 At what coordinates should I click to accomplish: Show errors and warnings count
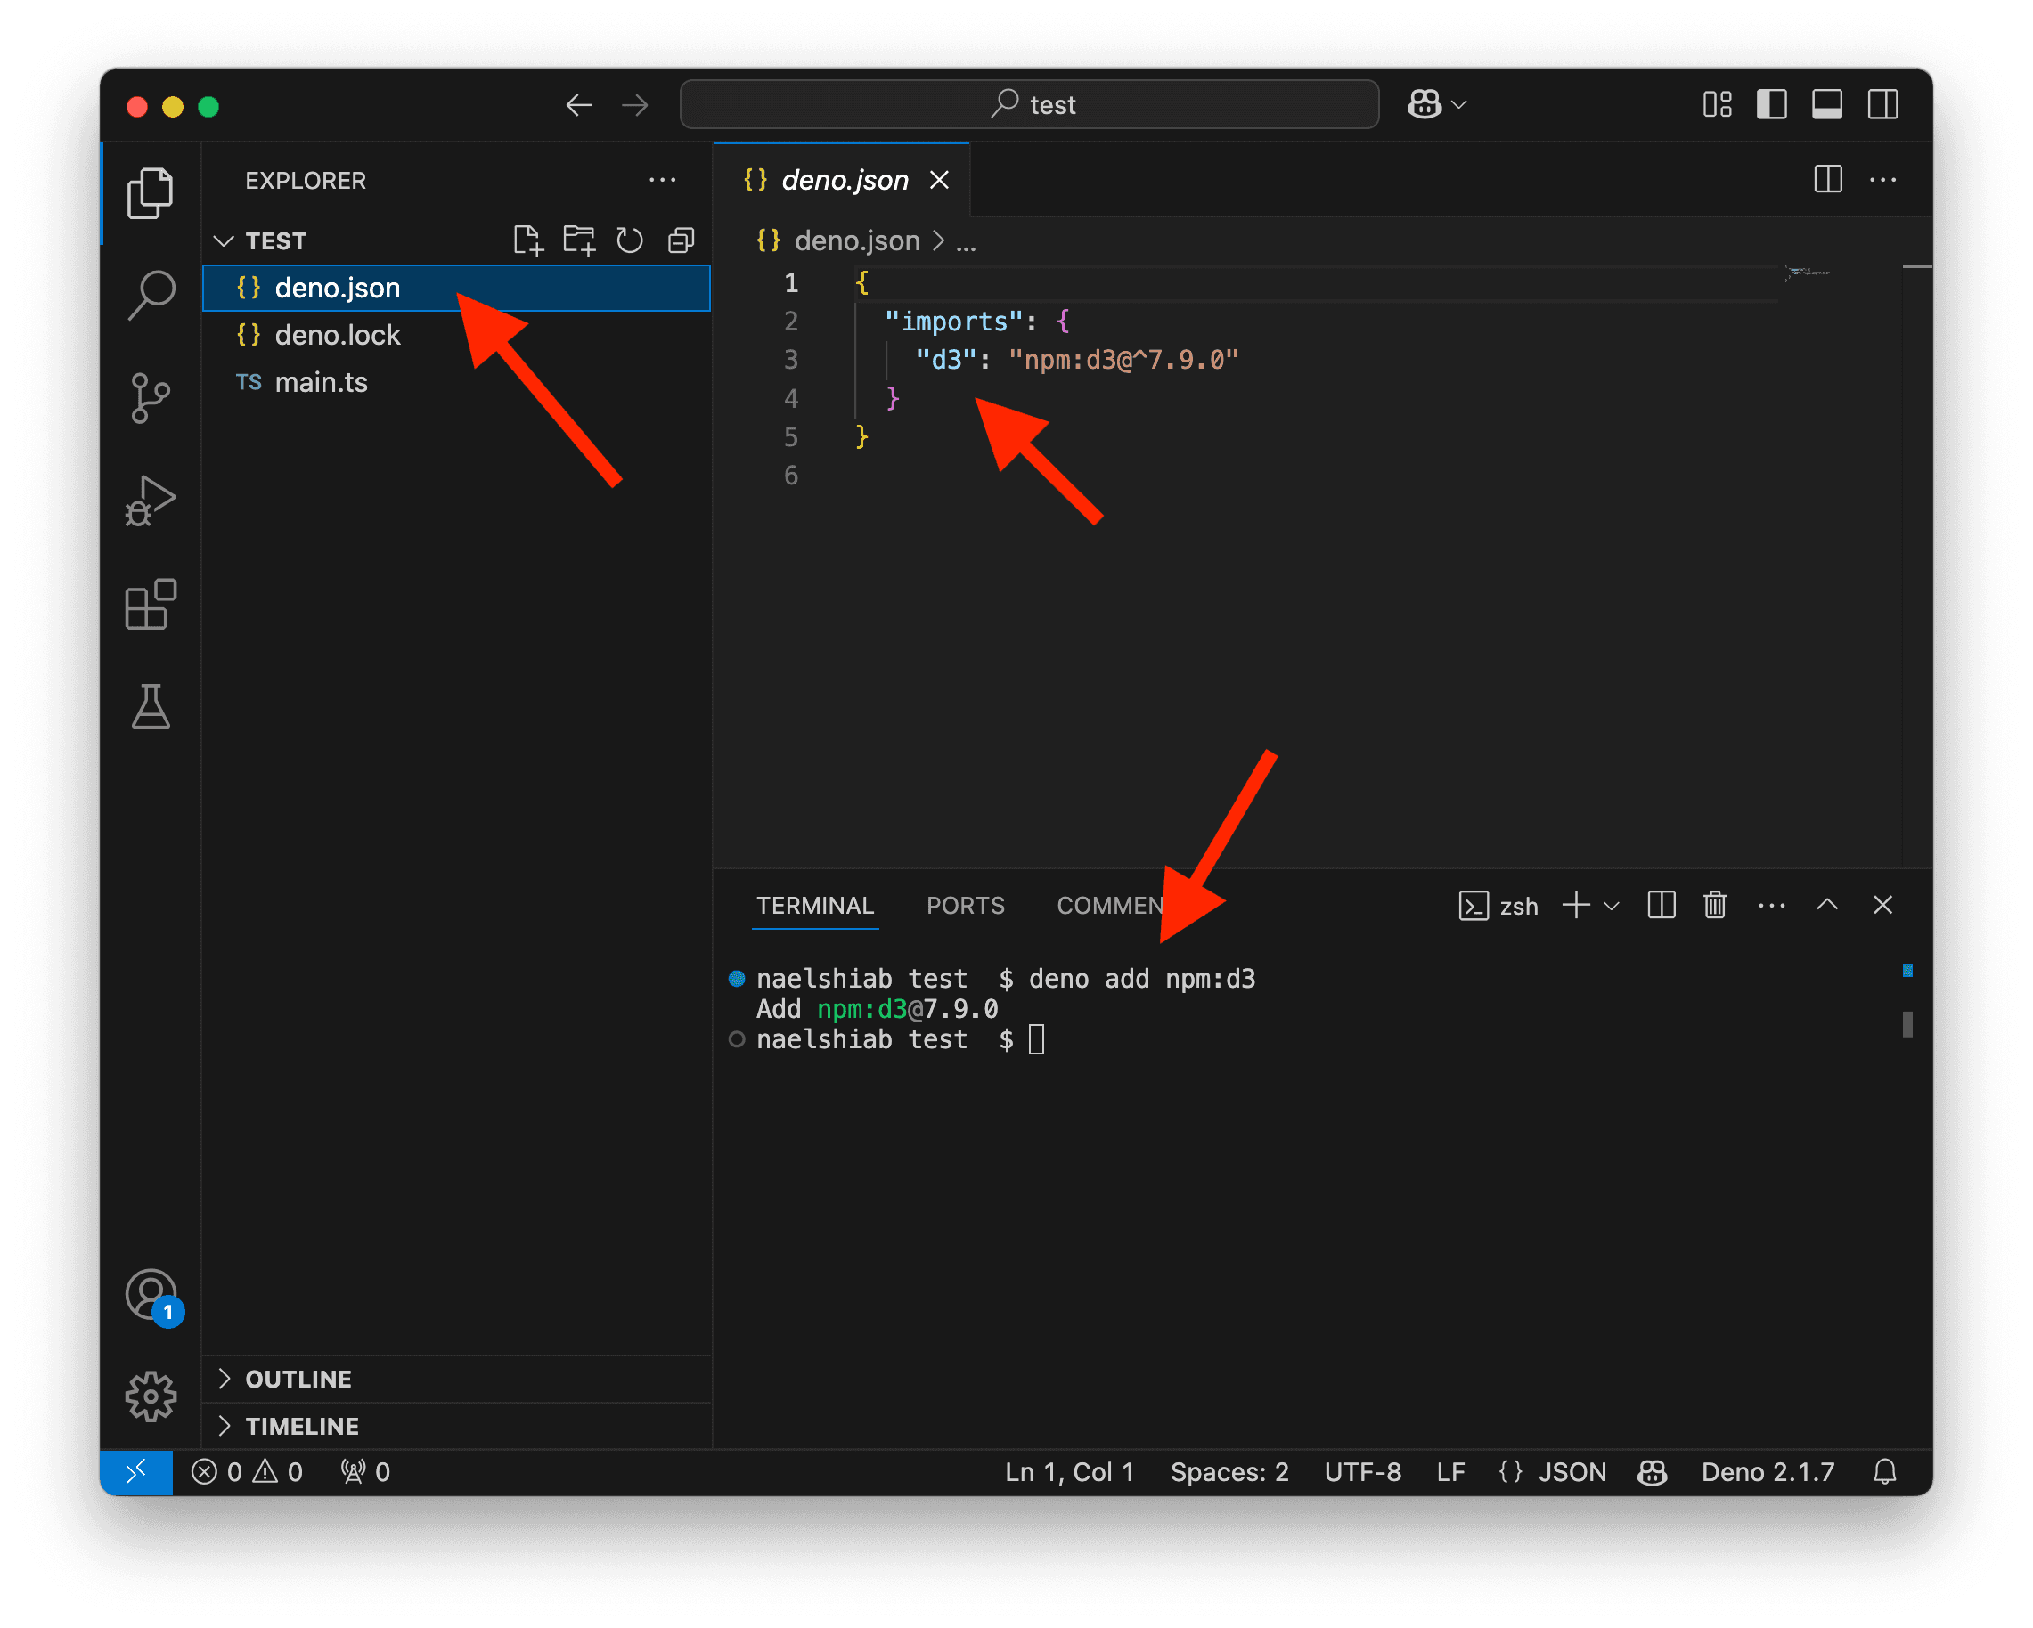(247, 1471)
